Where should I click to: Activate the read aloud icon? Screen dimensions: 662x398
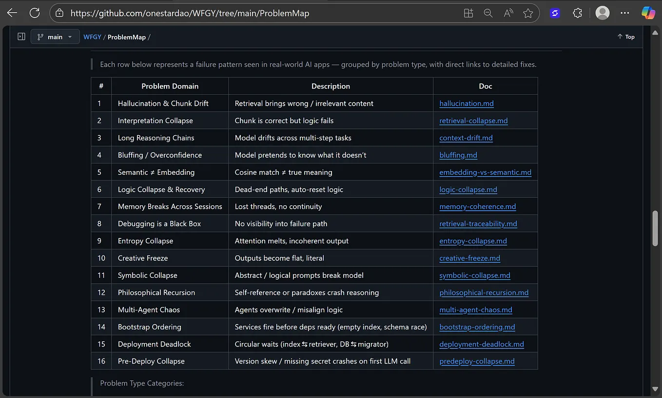click(x=508, y=13)
